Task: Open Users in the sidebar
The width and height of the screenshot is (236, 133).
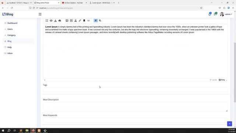Action: 10,29
